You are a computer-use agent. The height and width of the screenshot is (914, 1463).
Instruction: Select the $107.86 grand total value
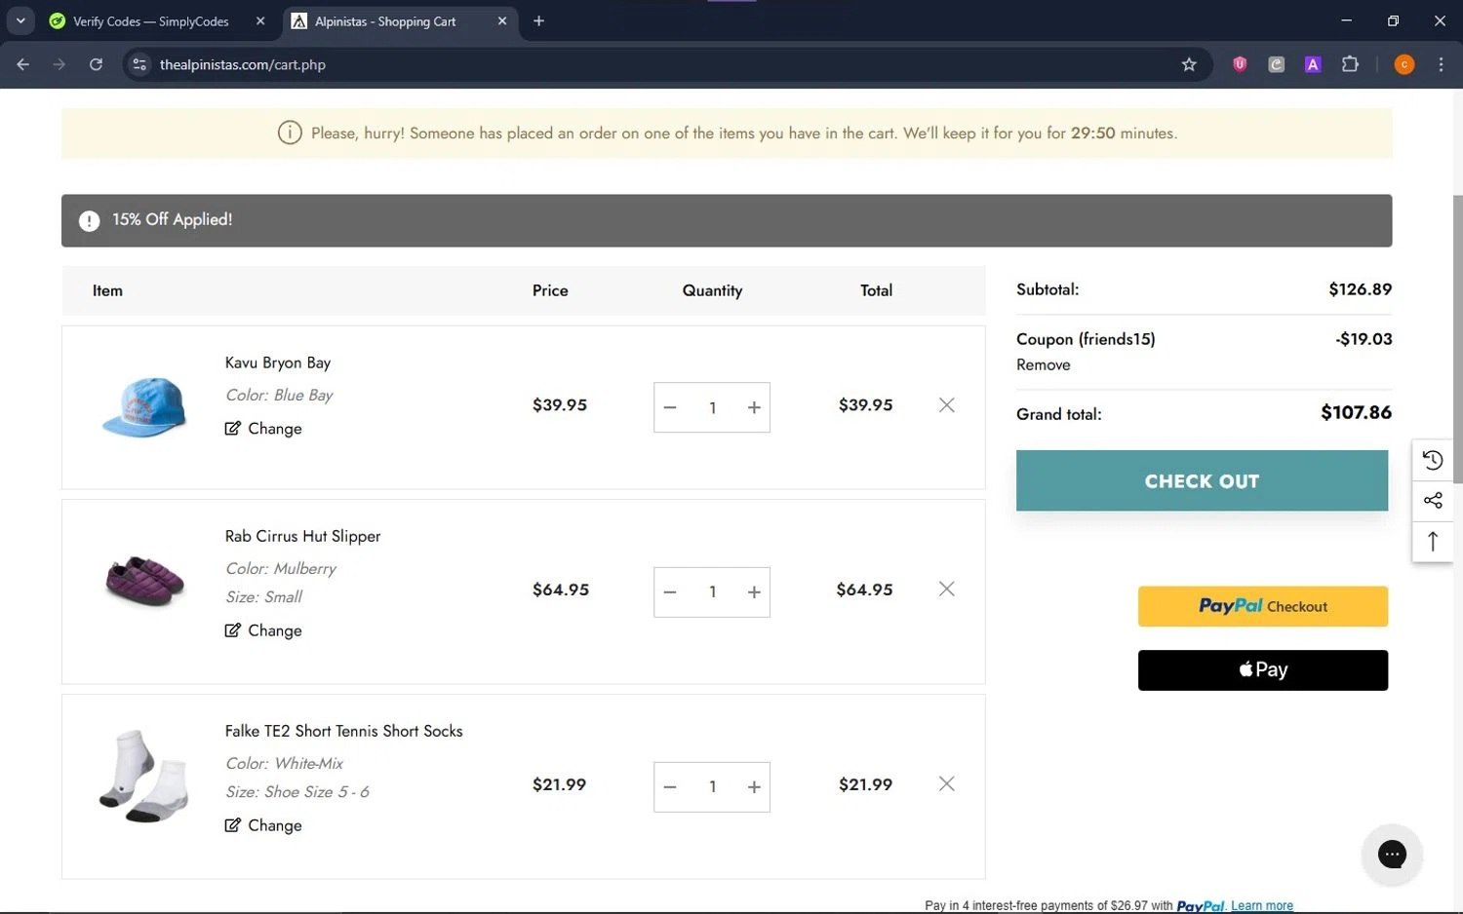1356,412
